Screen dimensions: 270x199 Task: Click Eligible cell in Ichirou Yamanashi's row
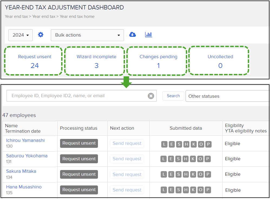232,144
